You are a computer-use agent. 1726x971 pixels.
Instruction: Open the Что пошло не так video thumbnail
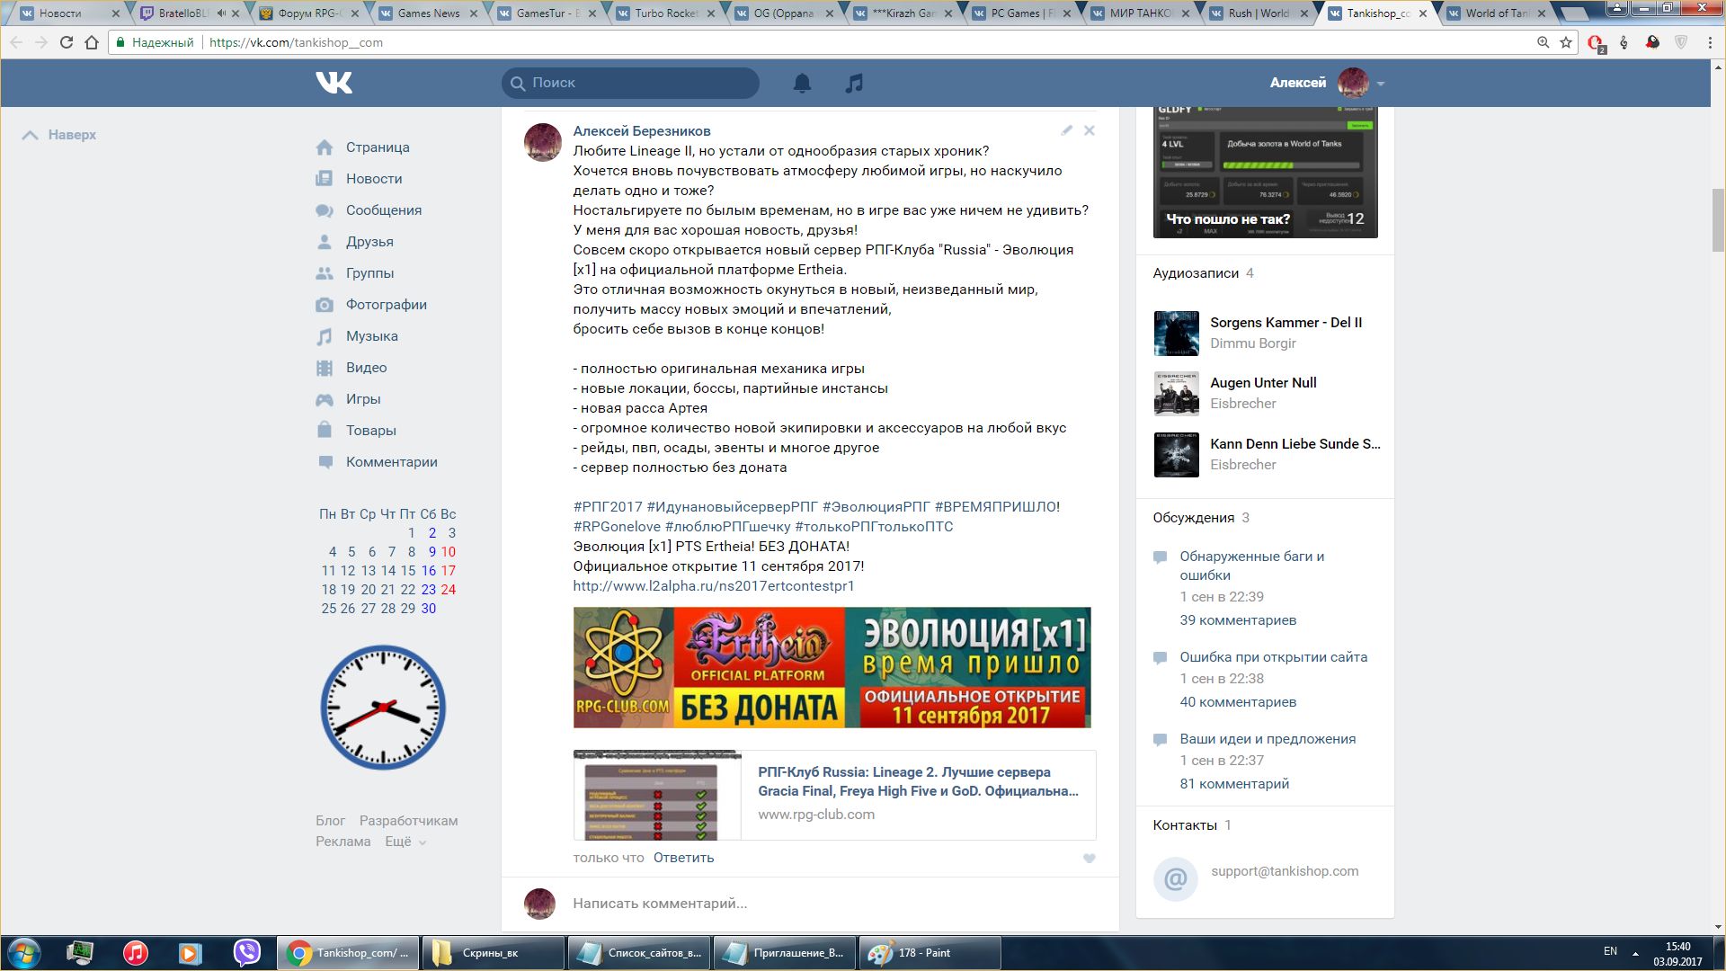pos(1265,172)
